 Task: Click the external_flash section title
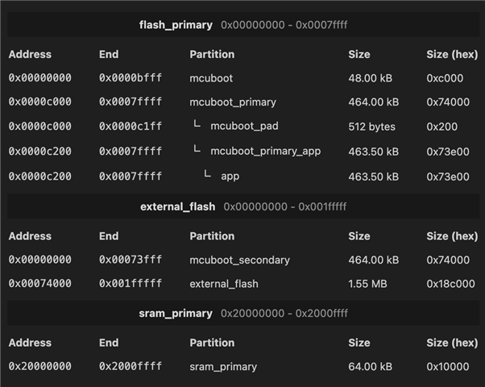coord(177,206)
